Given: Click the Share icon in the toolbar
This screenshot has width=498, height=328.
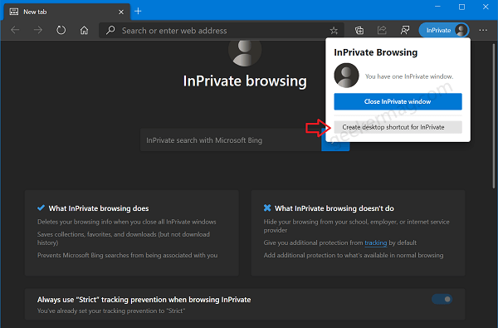Looking at the screenshot, I should (382, 30).
